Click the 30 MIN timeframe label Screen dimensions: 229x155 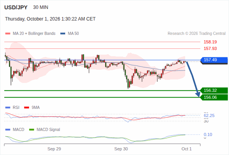[x=41, y=7]
